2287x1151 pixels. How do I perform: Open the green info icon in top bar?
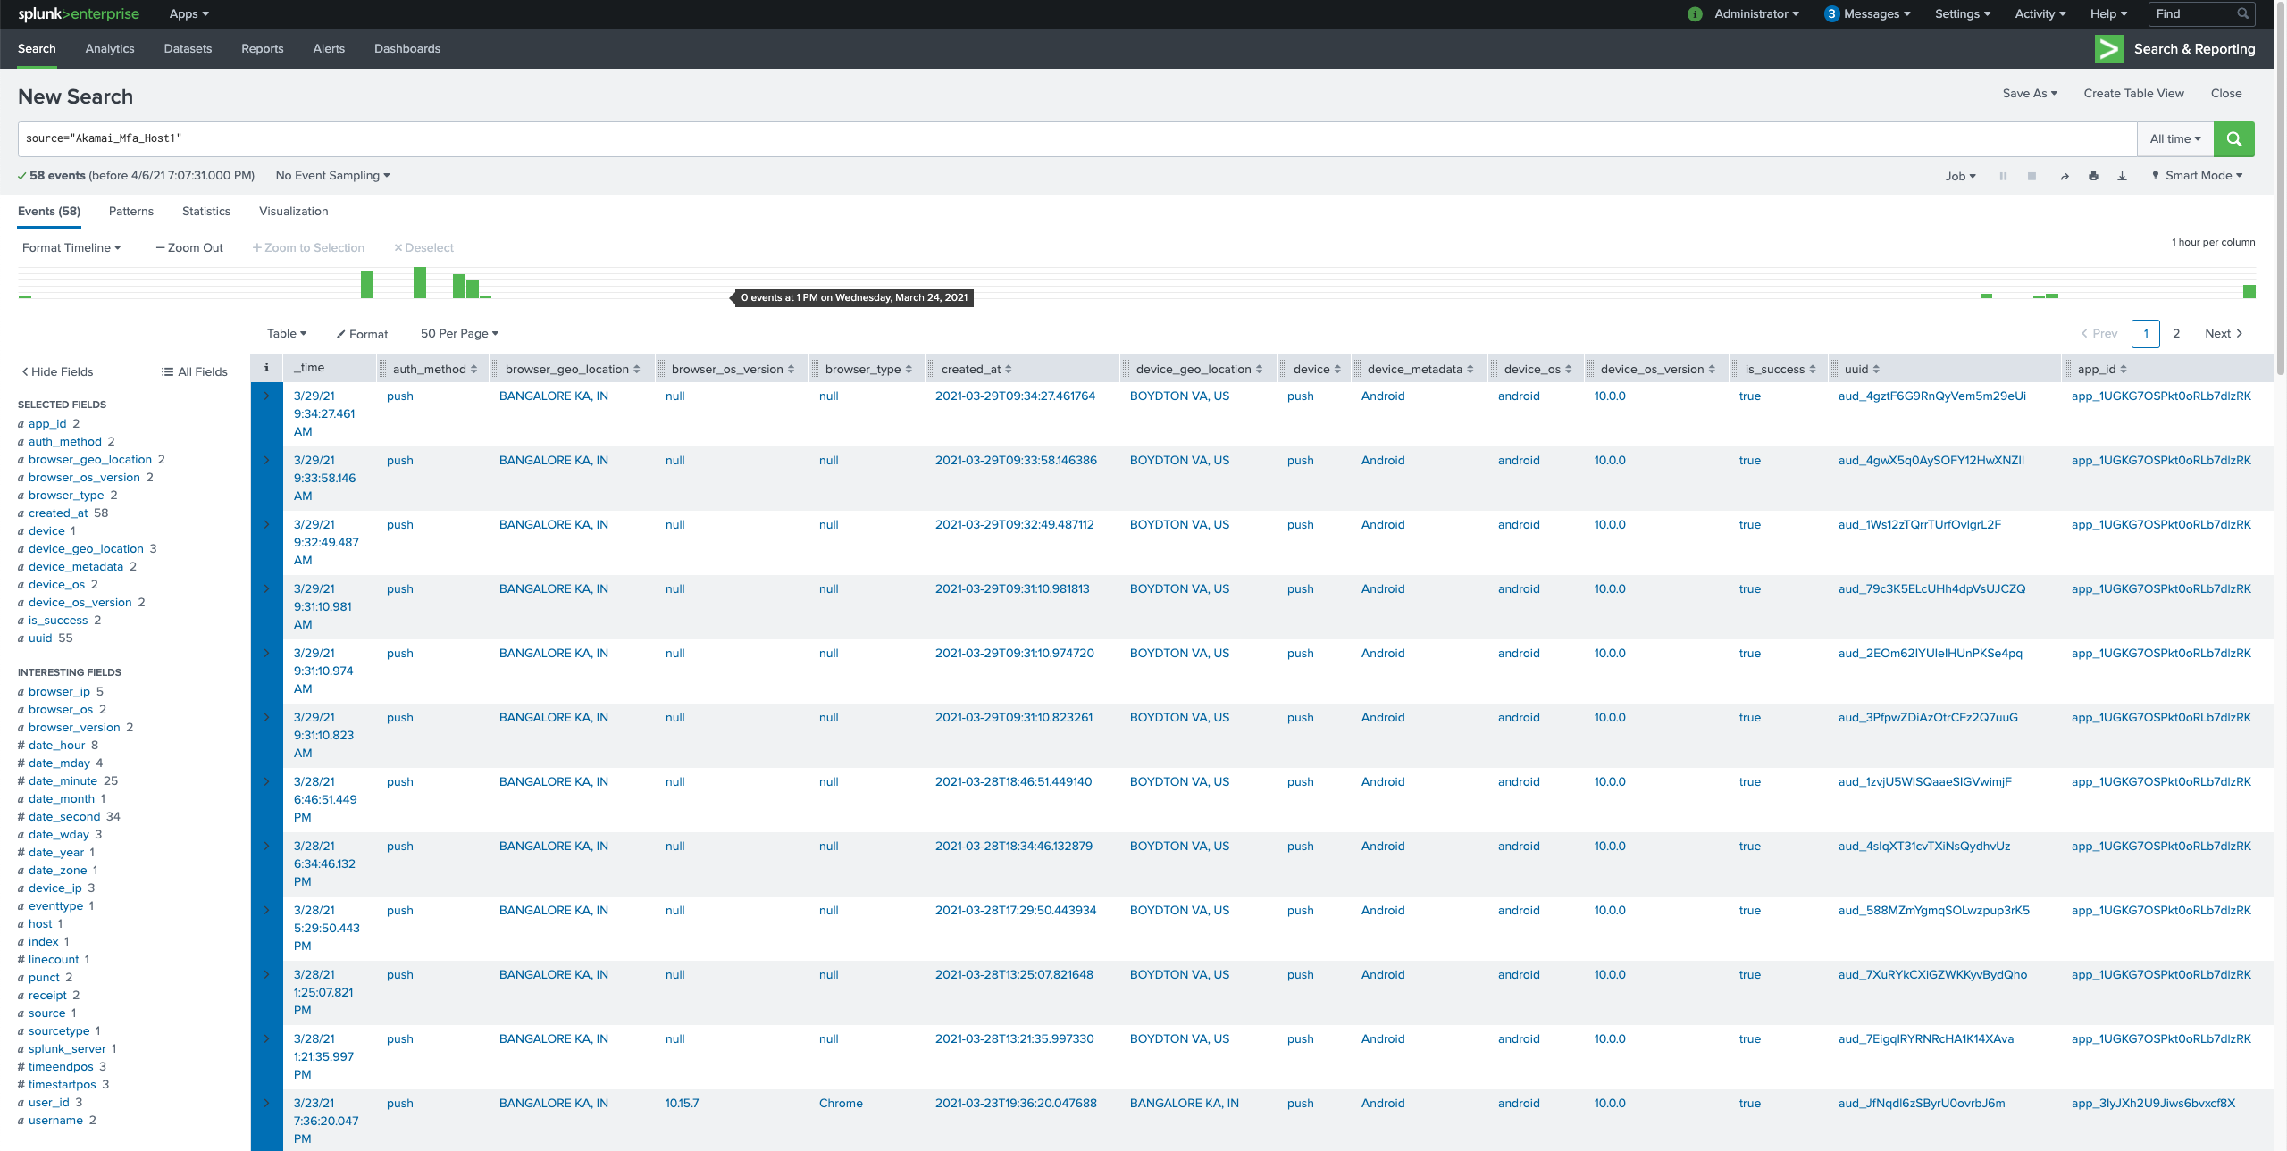[1695, 13]
